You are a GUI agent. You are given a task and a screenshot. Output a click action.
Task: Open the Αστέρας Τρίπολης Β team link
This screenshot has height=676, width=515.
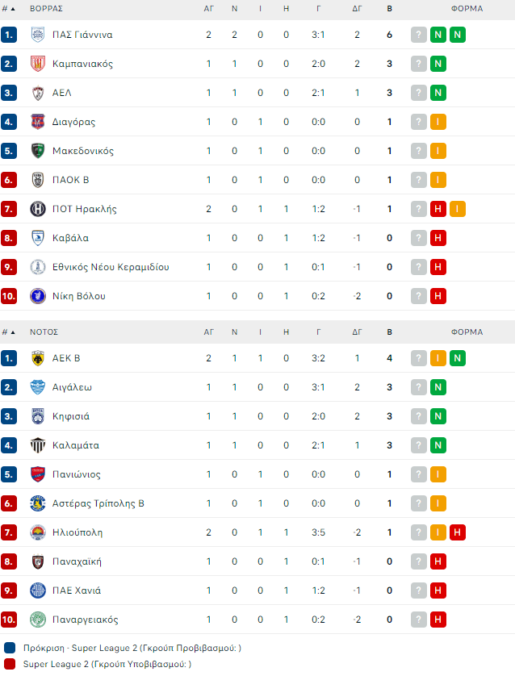(98, 503)
